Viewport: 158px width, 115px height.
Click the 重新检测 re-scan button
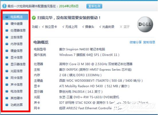click(94, 6)
